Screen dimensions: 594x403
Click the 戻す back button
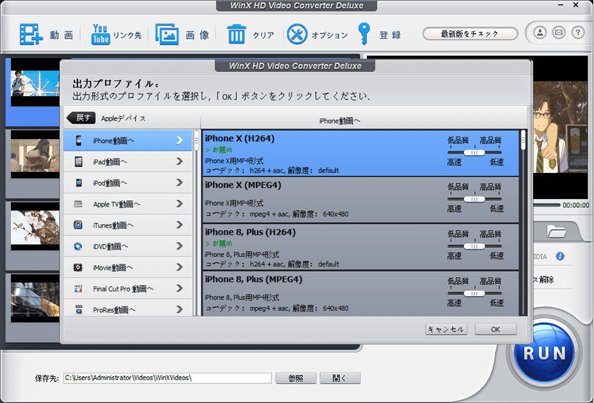[x=81, y=118]
